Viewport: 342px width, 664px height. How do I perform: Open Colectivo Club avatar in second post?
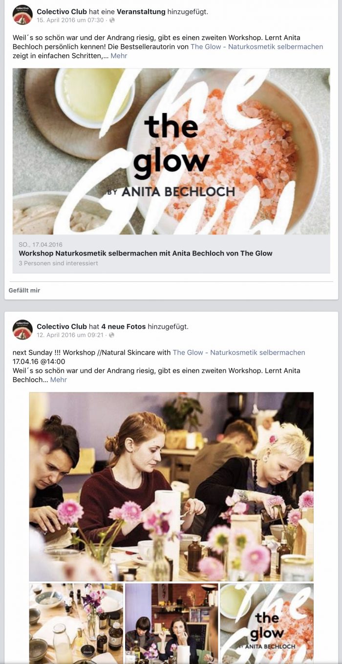coord(22,330)
